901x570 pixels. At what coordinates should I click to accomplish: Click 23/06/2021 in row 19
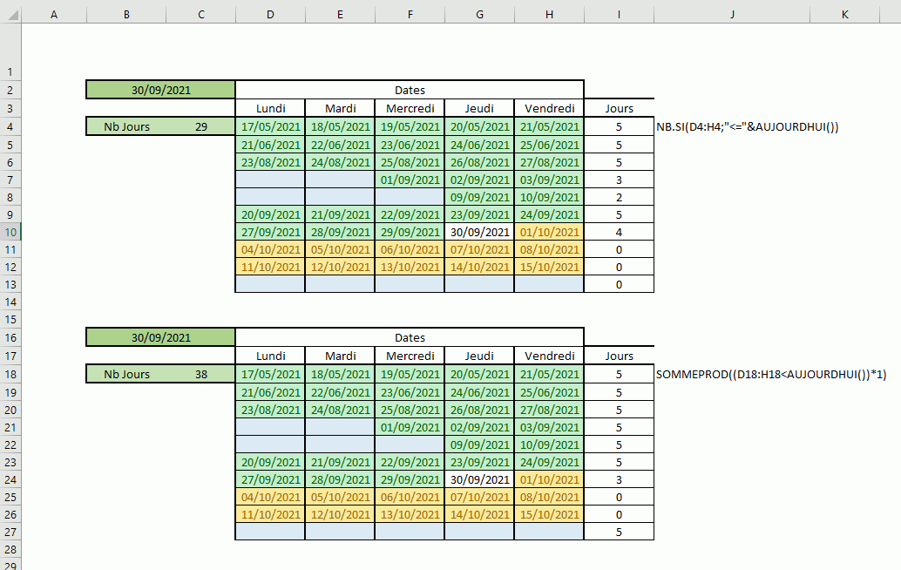point(410,392)
